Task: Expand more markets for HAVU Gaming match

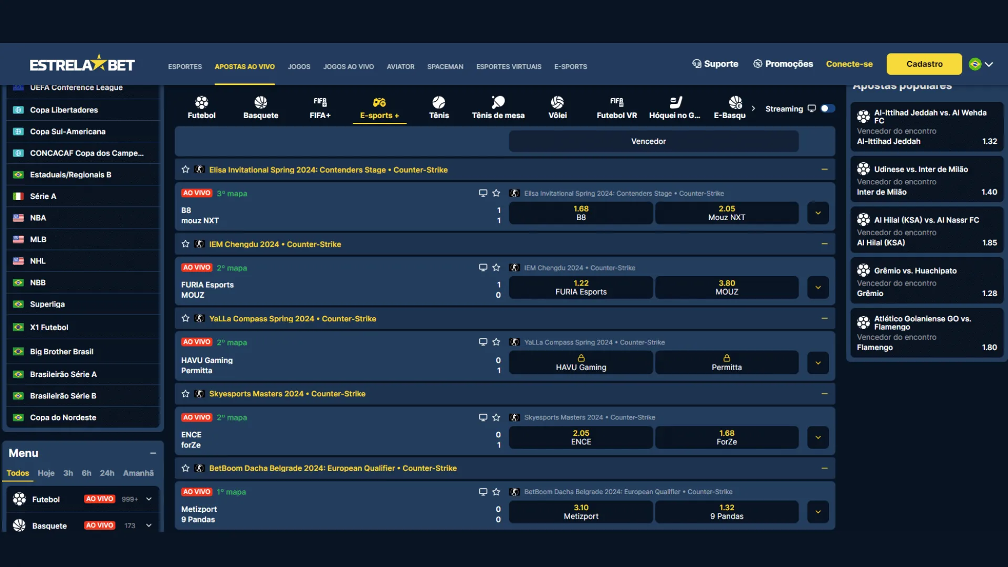Action: tap(818, 363)
